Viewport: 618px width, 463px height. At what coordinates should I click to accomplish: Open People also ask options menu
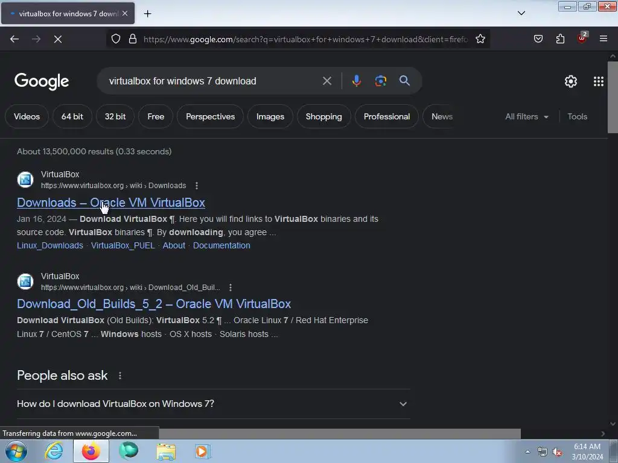[120, 376]
